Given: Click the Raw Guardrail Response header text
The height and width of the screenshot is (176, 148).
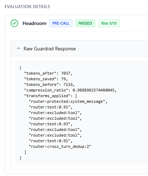Looking at the screenshot, I should pos(50,49).
